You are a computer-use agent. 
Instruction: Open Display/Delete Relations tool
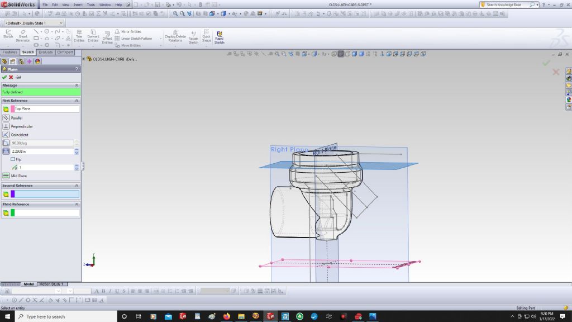175,36
